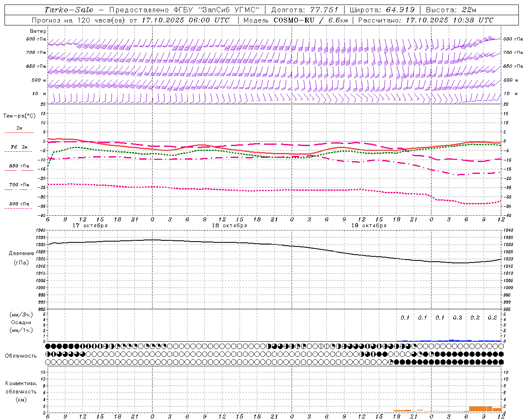Click the '700 гПа' entry in temperature legend
Viewport: 525px width, 420px height.
click(x=19, y=185)
